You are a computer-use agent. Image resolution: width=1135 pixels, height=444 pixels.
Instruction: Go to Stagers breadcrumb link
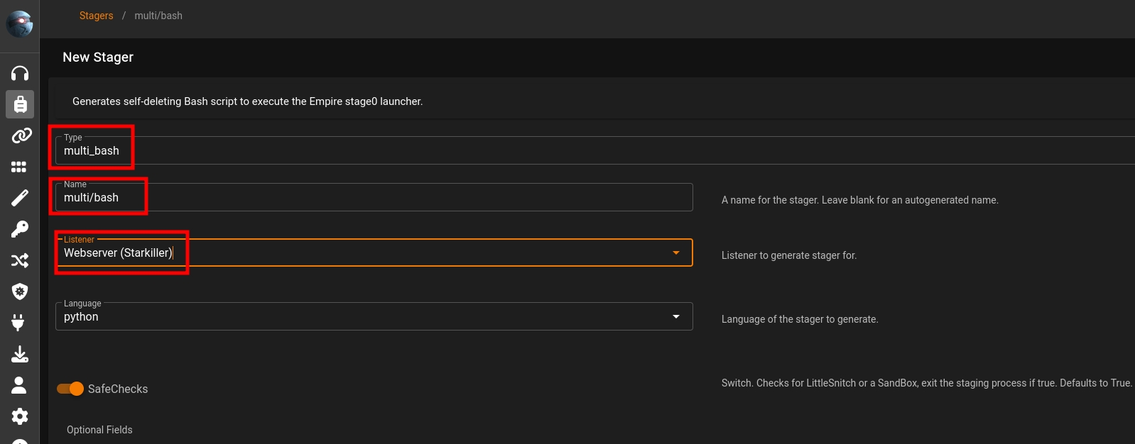(x=96, y=16)
